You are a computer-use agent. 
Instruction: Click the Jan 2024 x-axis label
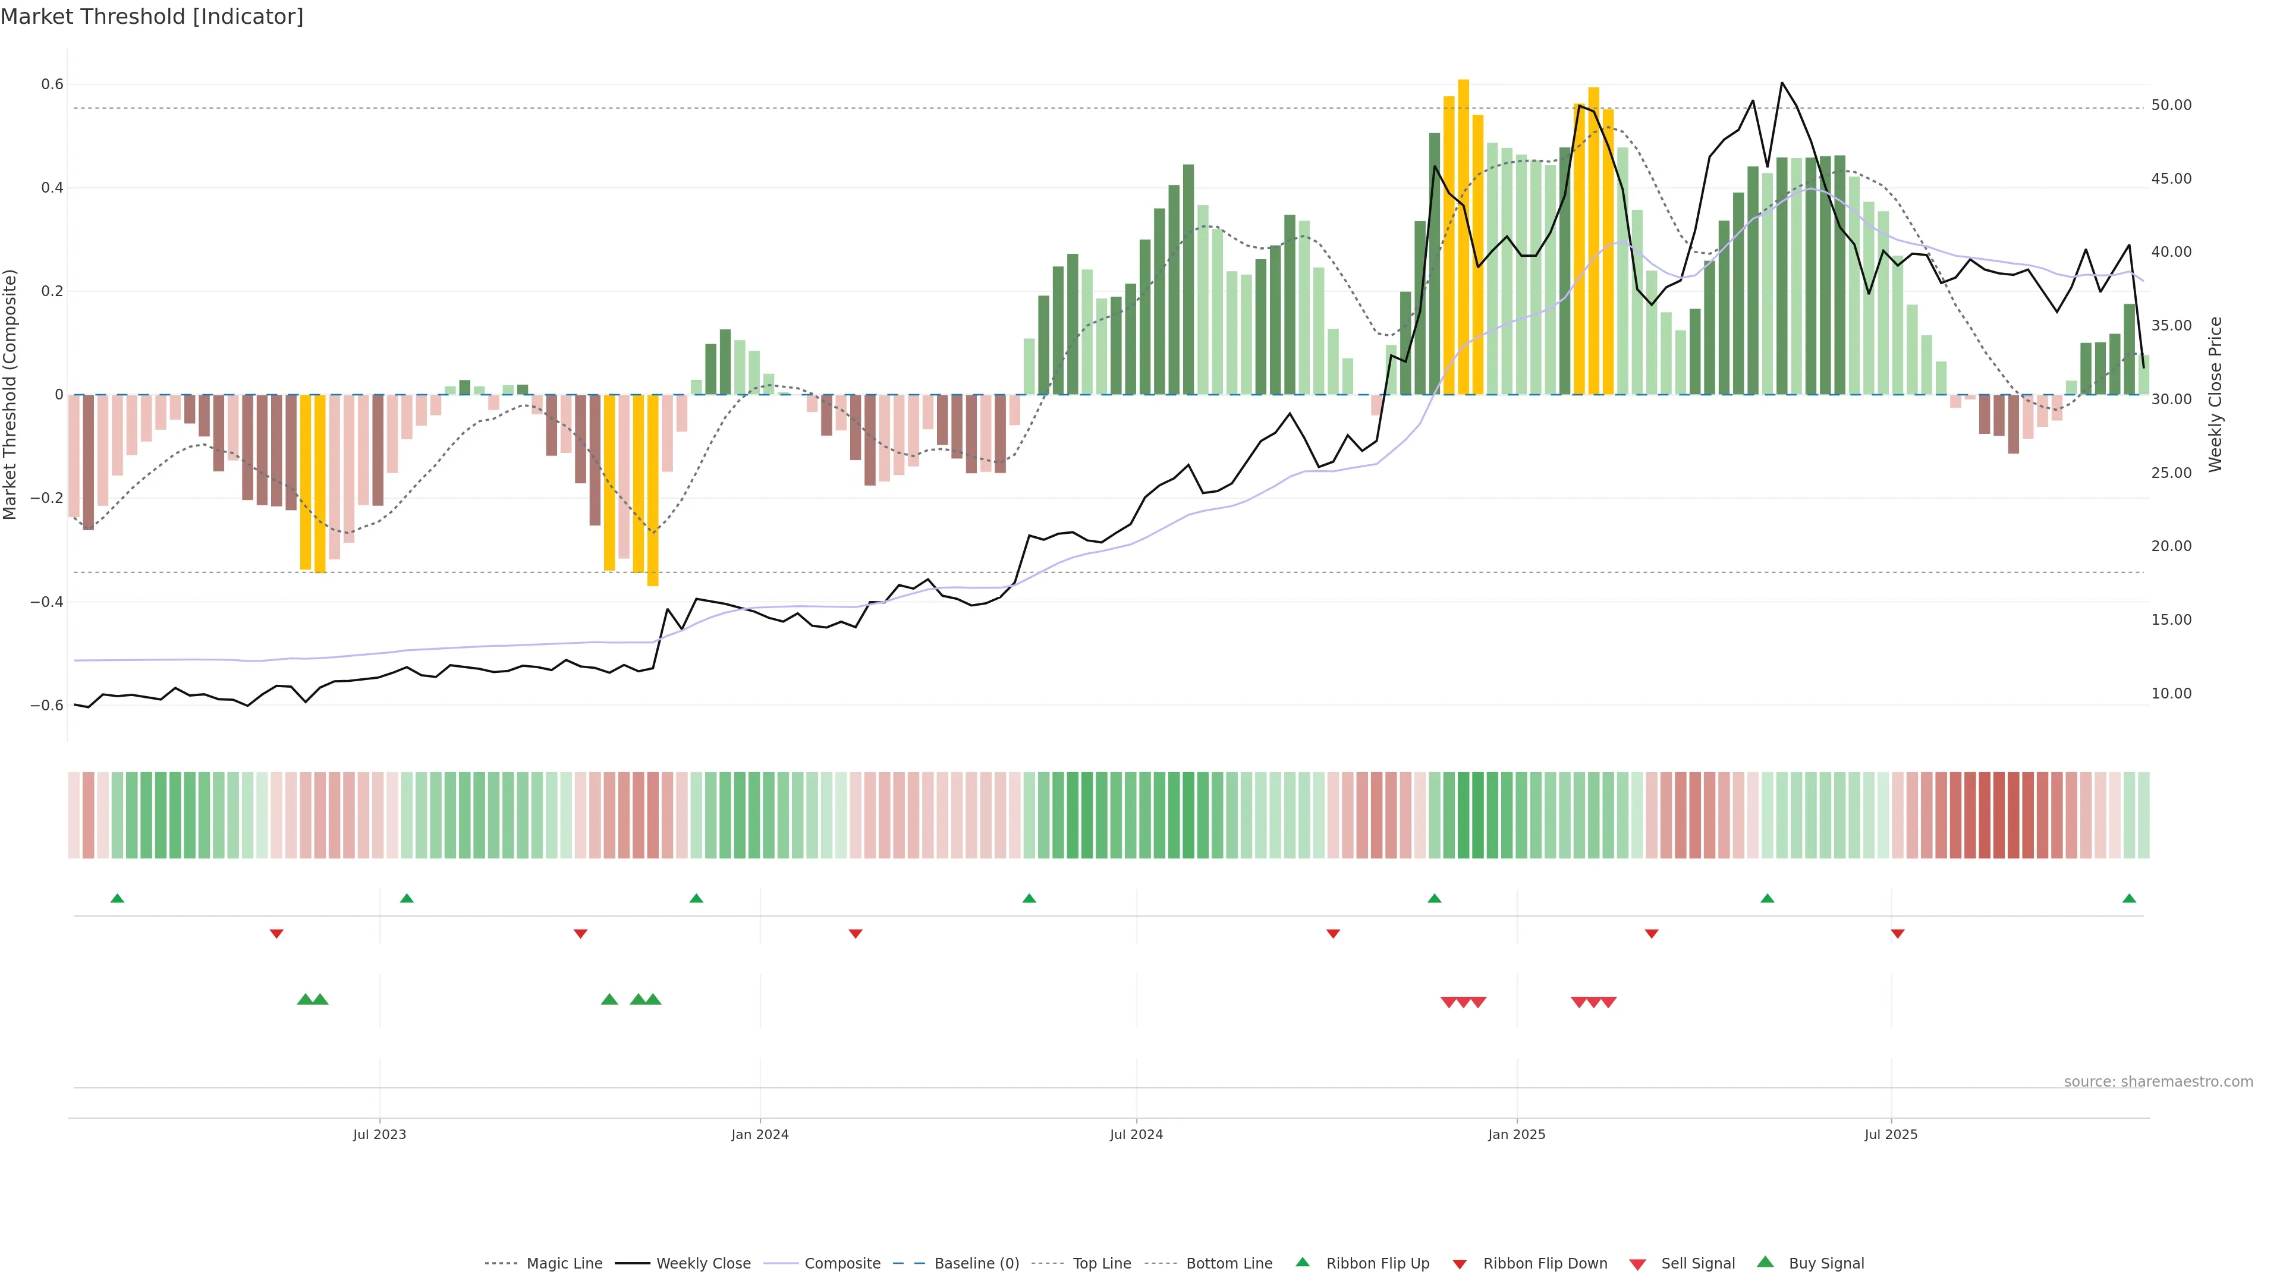(x=760, y=1134)
